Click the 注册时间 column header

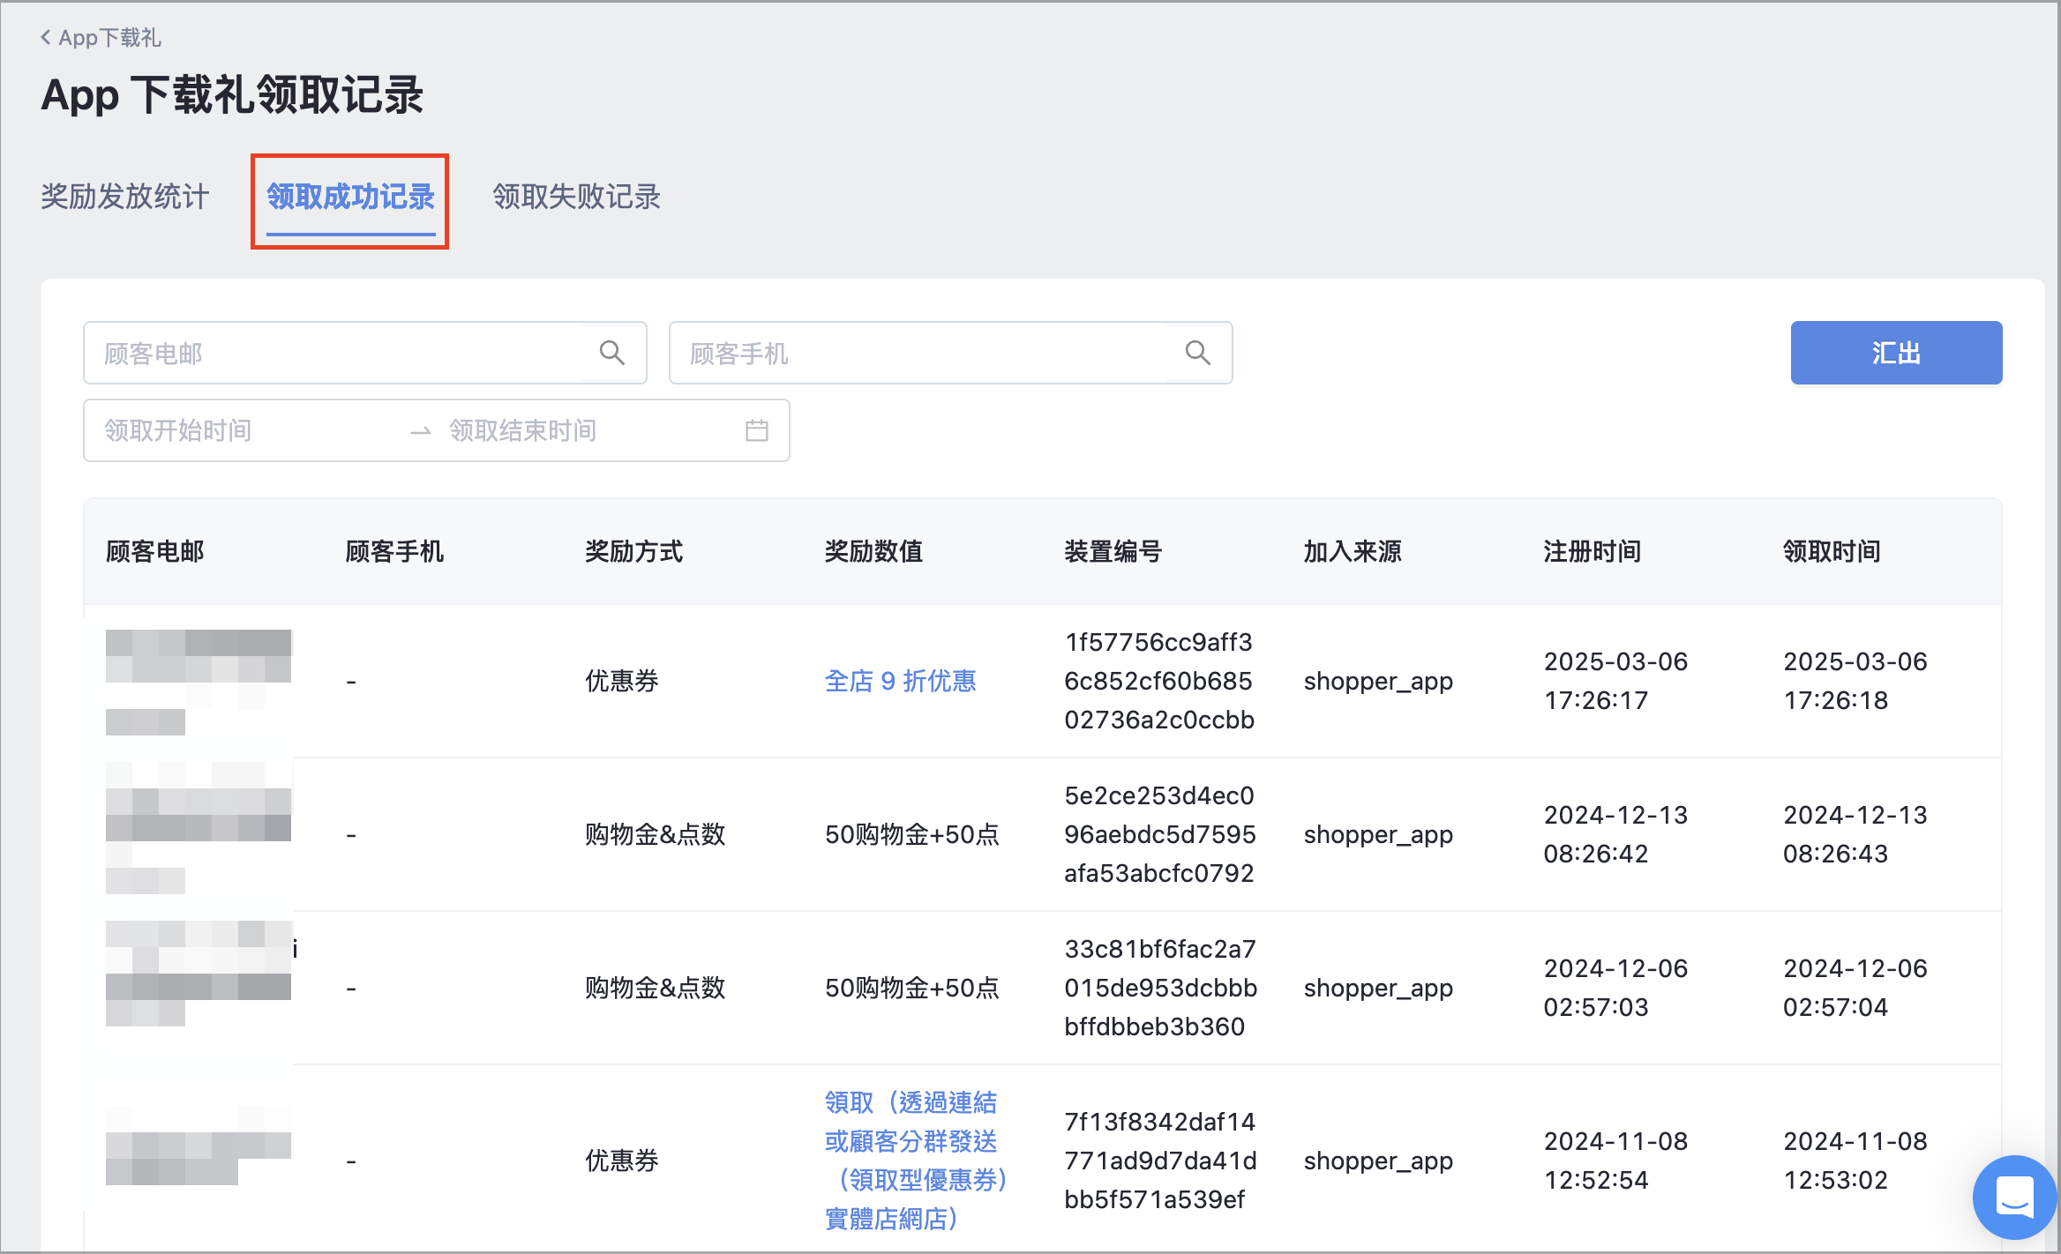point(1592,551)
